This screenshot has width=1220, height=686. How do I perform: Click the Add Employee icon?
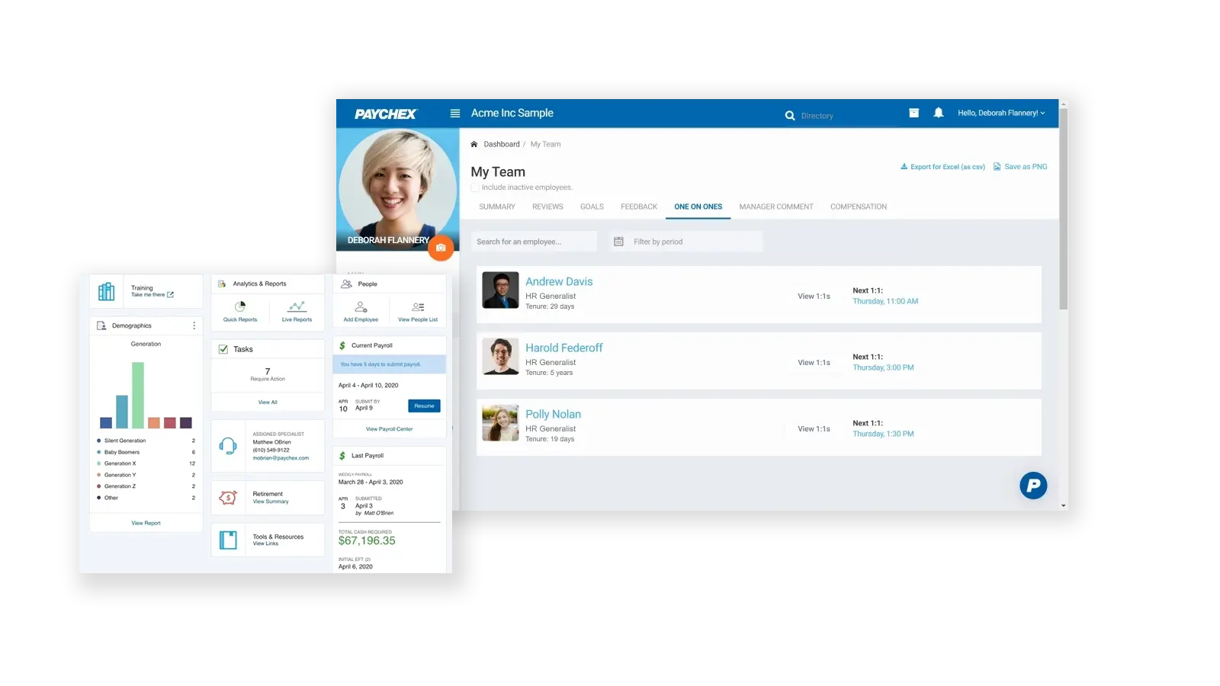[361, 307]
